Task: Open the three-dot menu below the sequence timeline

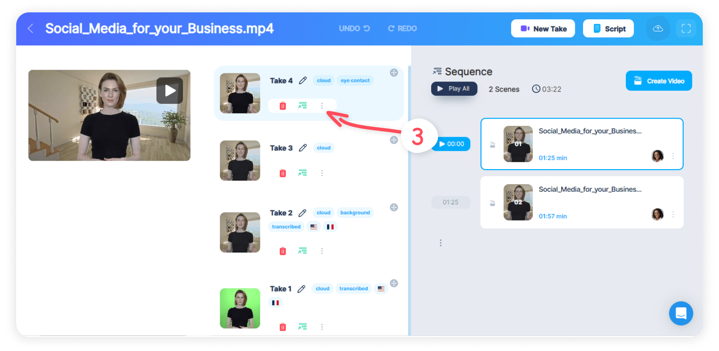Action: pos(440,243)
